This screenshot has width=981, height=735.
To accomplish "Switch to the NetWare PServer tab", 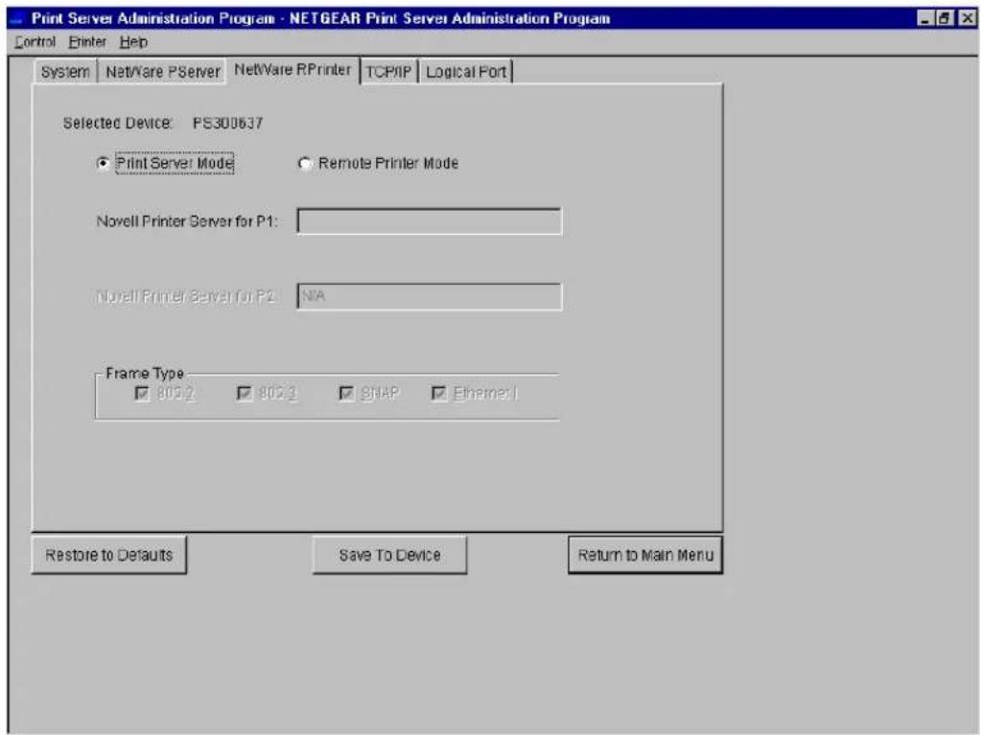I will pyautogui.click(x=163, y=72).
